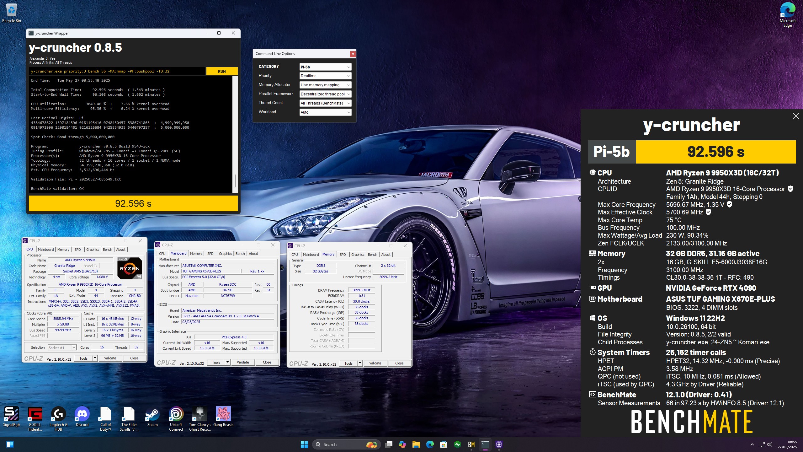Screen dimensions: 803x452
Task: Expand the Parallel Framework dropdown
Action: click(325, 94)
